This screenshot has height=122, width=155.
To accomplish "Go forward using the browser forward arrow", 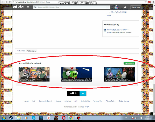I will coord(6,2).
